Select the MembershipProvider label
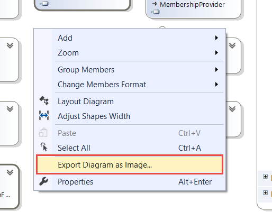The image size is (272, 221). pos(192,5)
